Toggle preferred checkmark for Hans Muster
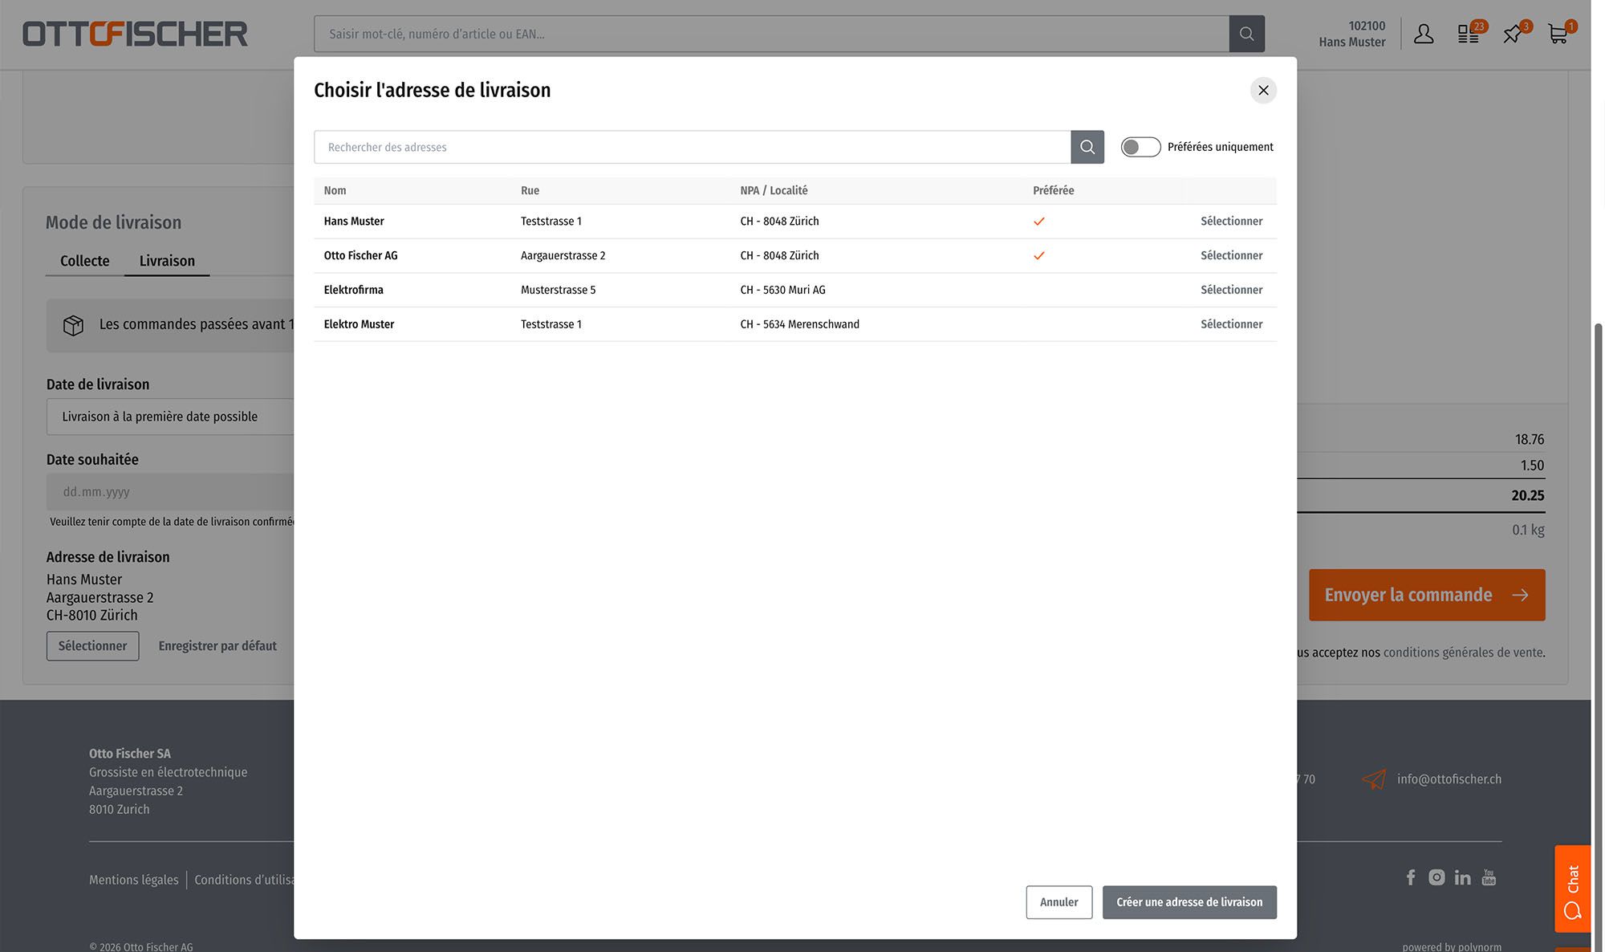This screenshot has width=1605, height=952. (1038, 222)
